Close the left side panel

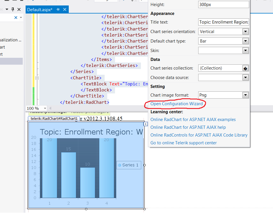[19, 9]
